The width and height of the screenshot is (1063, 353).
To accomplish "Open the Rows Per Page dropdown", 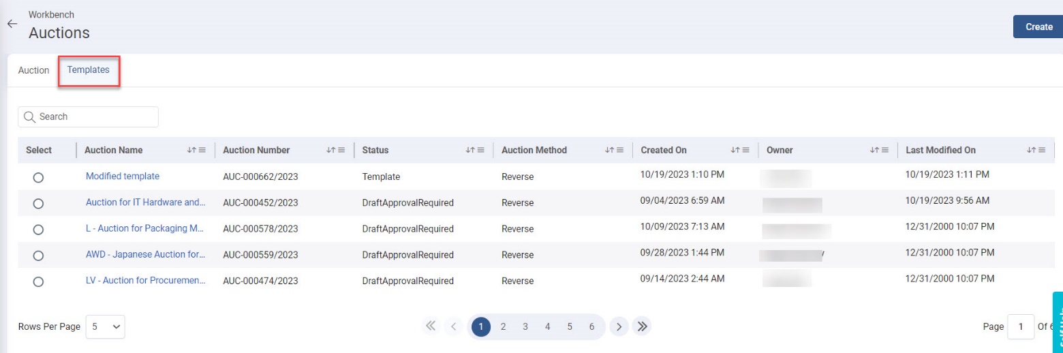I will point(106,326).
